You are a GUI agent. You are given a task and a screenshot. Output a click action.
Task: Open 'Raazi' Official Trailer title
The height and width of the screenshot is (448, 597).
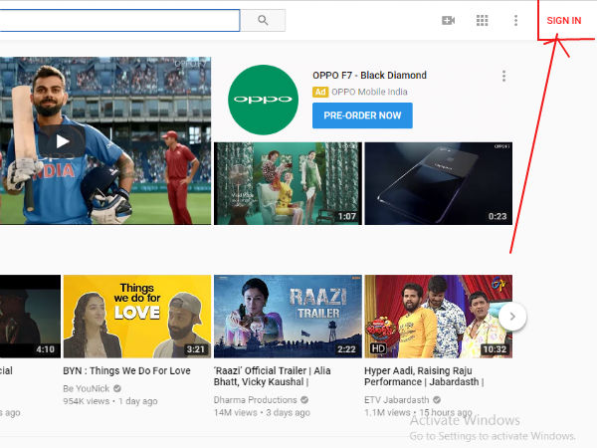[x=272, y=376]
